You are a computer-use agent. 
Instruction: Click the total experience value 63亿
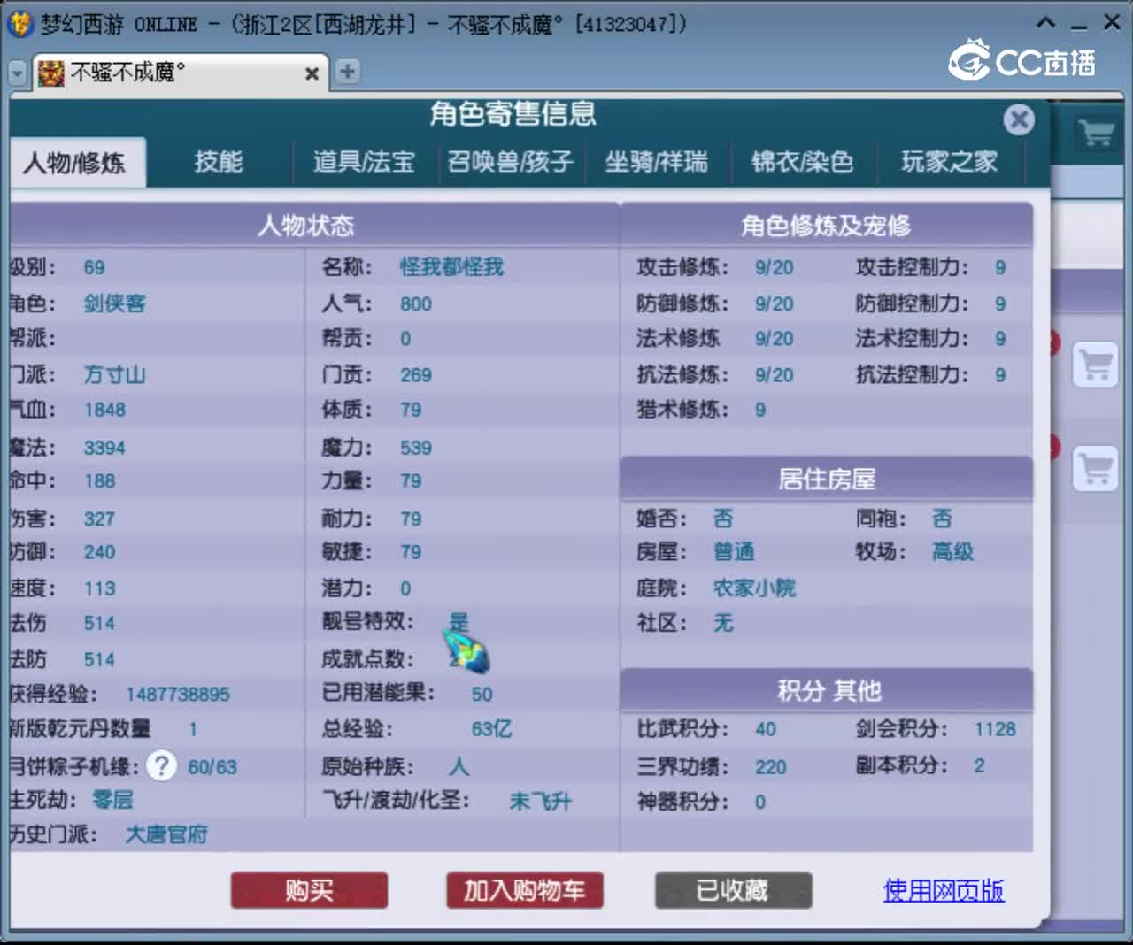(x=491, y=729)
